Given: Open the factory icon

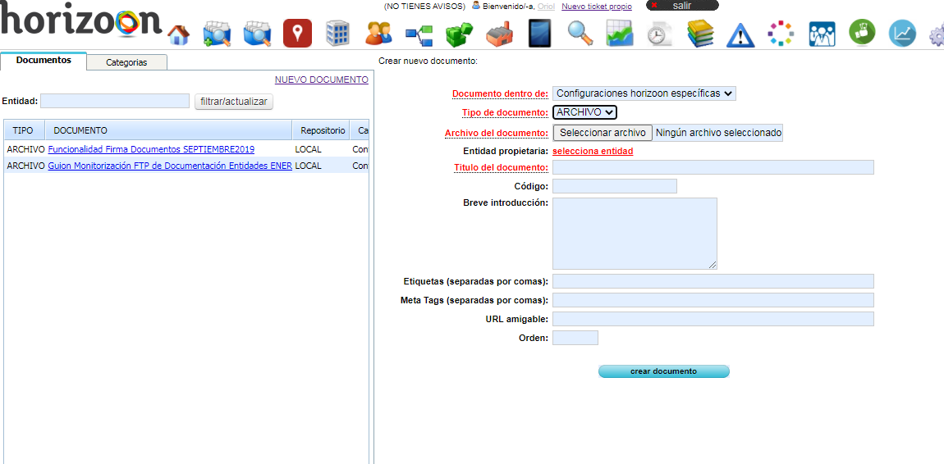Looking at the screenshot, I should (499, 34).
